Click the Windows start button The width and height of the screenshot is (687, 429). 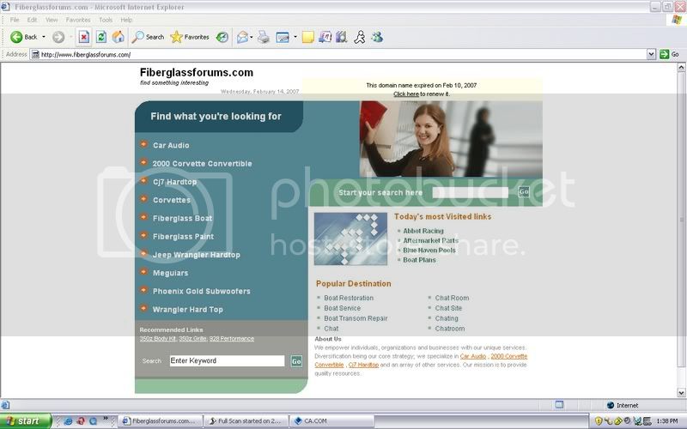pos(26,421)
